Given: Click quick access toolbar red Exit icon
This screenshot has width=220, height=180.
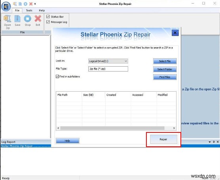Looking at the screenshot, I should [31, 4].
